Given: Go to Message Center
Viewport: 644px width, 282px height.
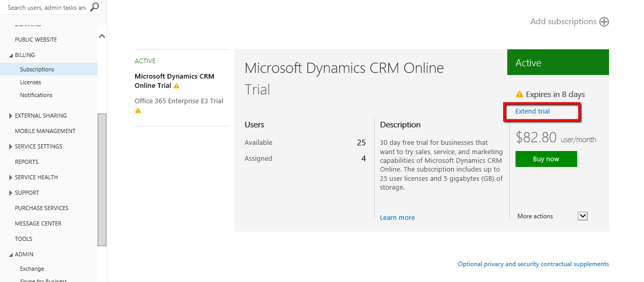Looking at the screenshot, I should [x=38, y=223].
